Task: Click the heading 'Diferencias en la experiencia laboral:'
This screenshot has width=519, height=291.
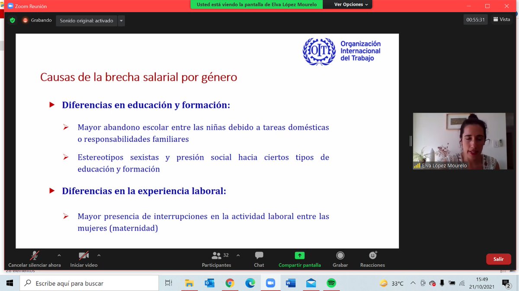Action: pos(144,191)
